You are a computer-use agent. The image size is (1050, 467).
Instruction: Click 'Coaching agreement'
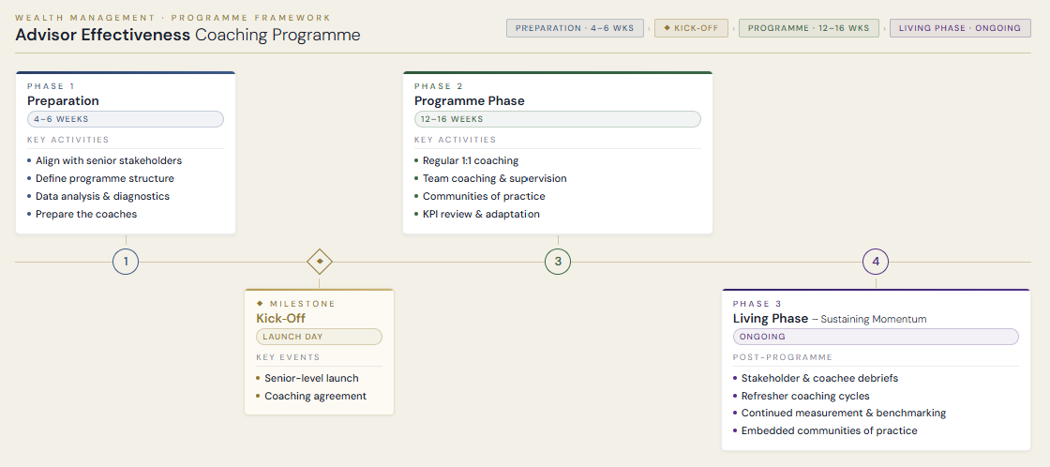click(315, 396)
